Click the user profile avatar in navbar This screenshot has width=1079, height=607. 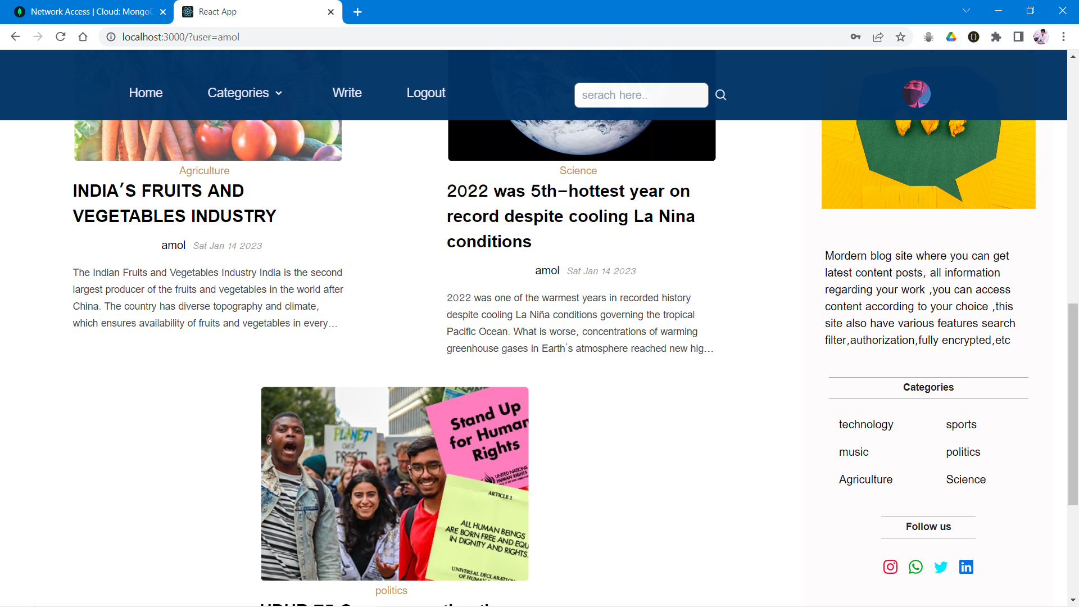click(x=917, y=94)
